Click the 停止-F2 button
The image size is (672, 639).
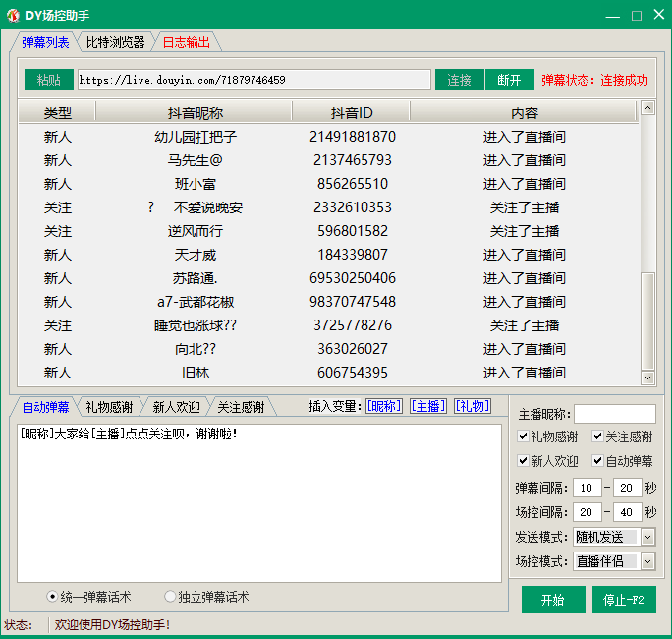tap(624, 600)
